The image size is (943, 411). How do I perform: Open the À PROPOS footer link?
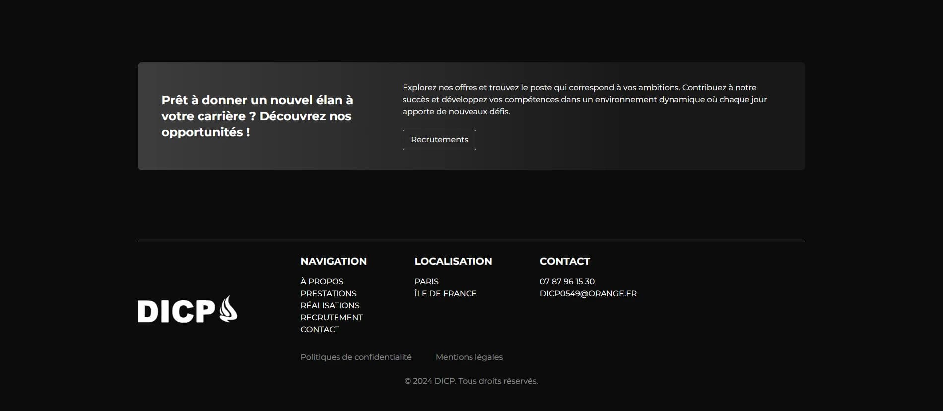[x=322, y=281]
